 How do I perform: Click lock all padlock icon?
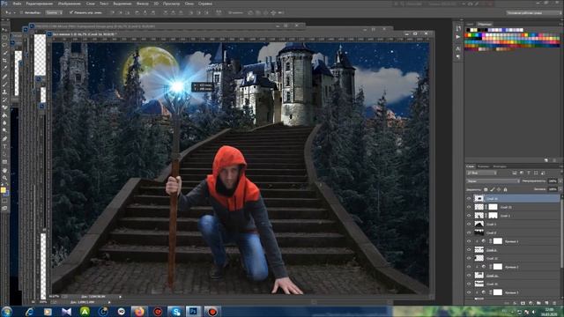pos(505,189)
